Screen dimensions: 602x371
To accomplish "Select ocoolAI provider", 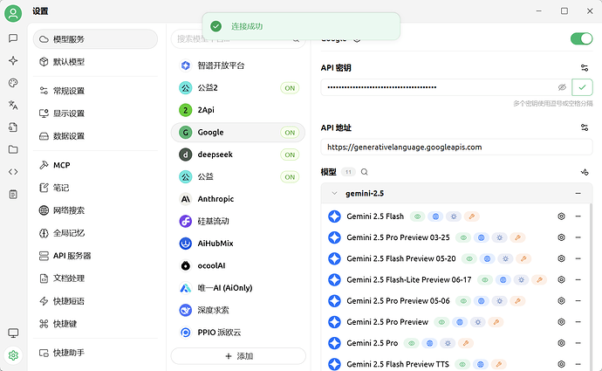I will pyautogui.click(x=238, y=265).
